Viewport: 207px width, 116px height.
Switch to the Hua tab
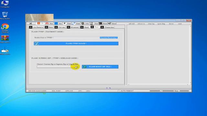coord(49,24)
